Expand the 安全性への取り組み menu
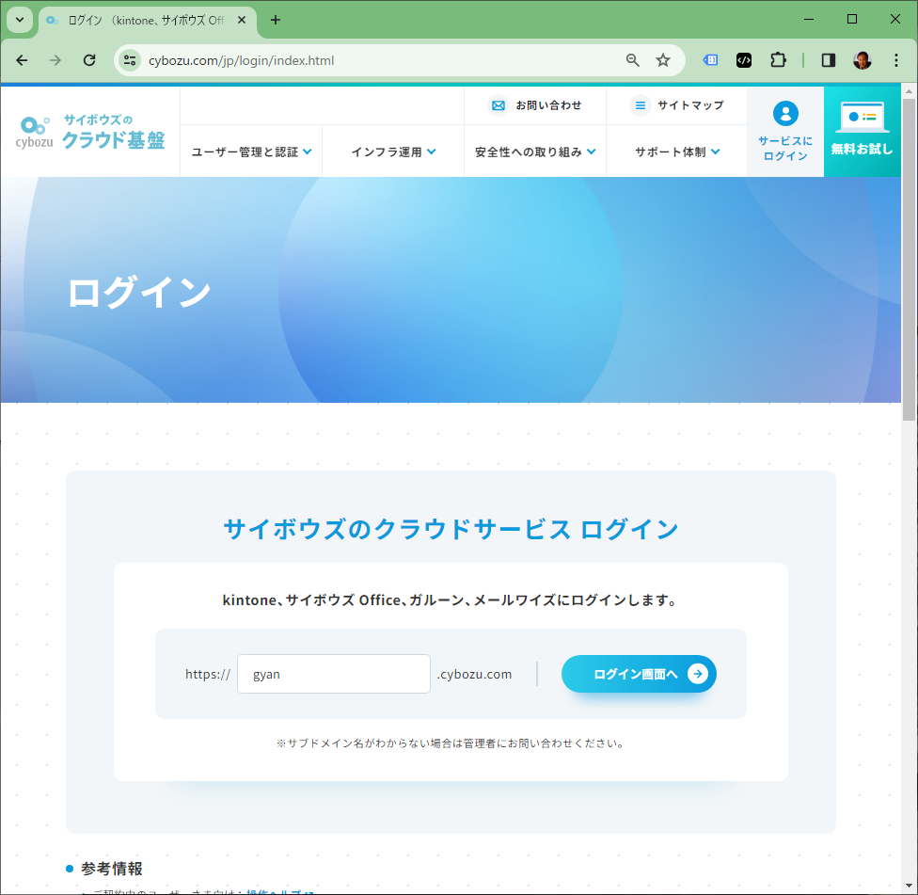The height and width of the screenshot is (895, 918). [x=535, y=152]
